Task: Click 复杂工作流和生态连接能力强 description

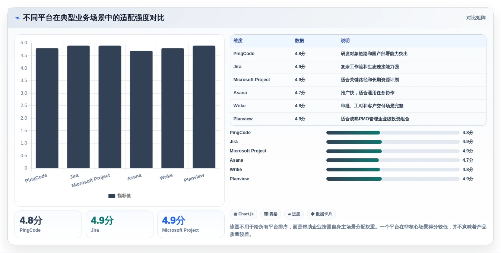Action: click(370, 67)
